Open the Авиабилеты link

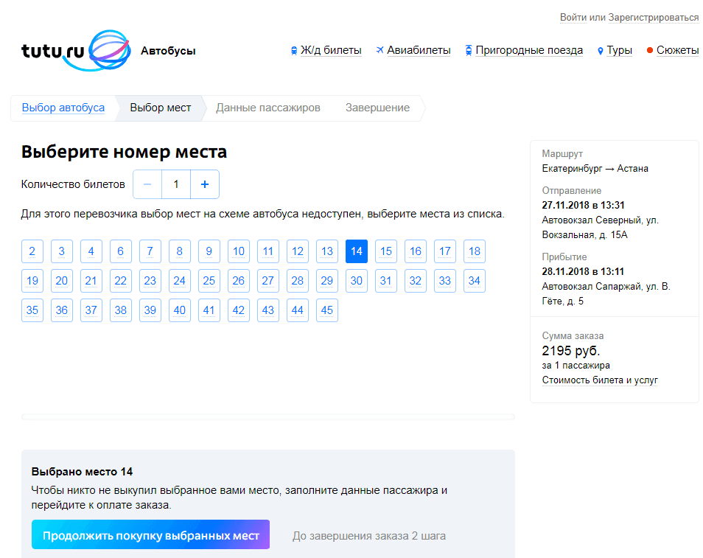(x=419, y=50)
